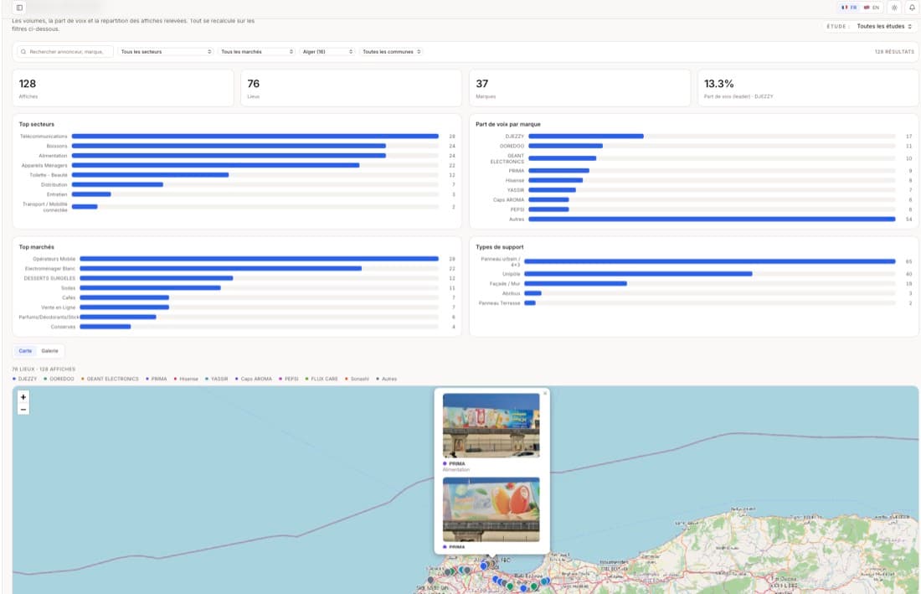
Task: Click the PEPSI legend entry
Action: [289, 379]
